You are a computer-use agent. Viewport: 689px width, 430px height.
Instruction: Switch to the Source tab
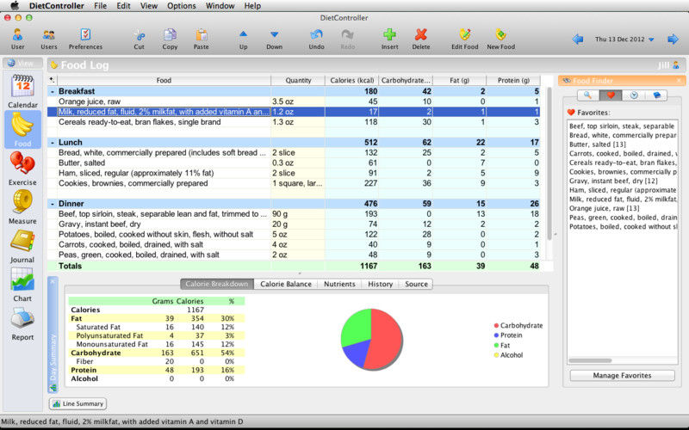tap(416, 284)
